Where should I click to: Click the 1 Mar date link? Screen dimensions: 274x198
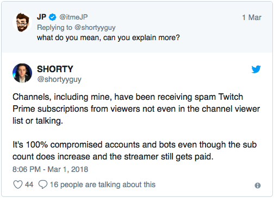click(x=252, y=17)
